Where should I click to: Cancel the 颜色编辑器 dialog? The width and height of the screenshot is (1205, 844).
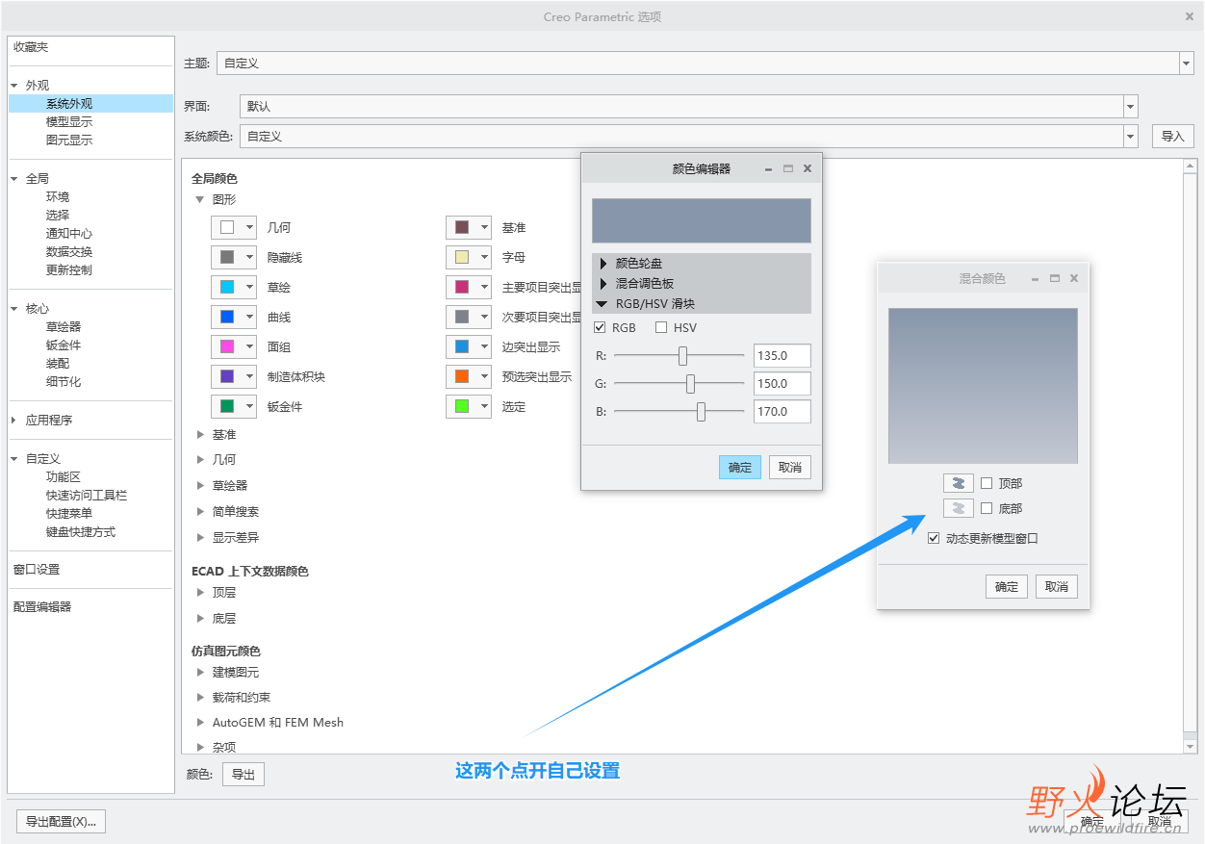[790, 468]
